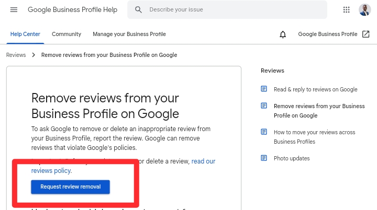
Task: Click article icon beside Photo updates
Action: tap(264, 158)
